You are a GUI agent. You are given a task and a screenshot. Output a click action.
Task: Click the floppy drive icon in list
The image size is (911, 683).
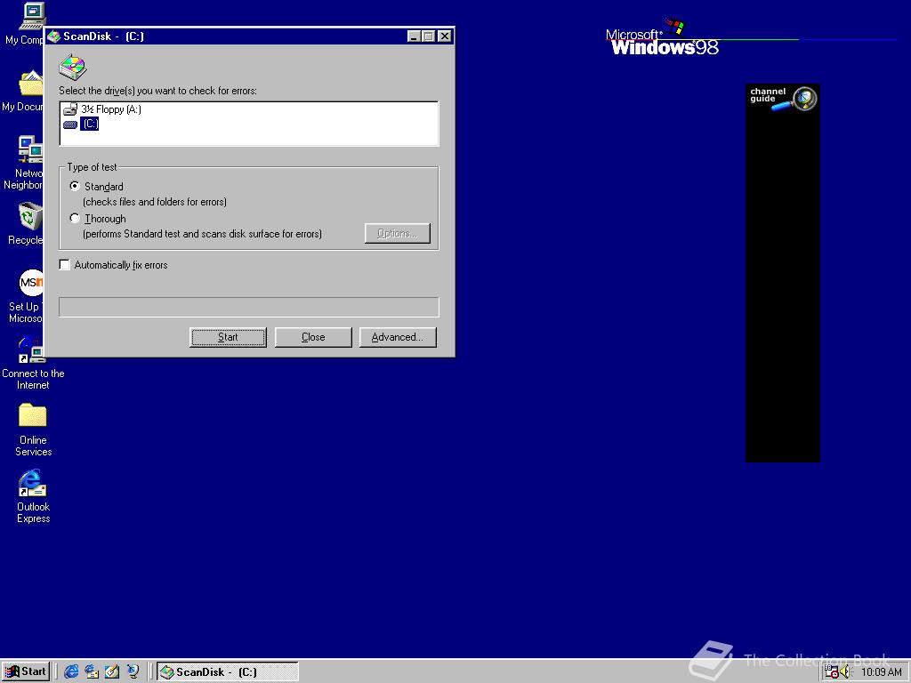point(70,109)
